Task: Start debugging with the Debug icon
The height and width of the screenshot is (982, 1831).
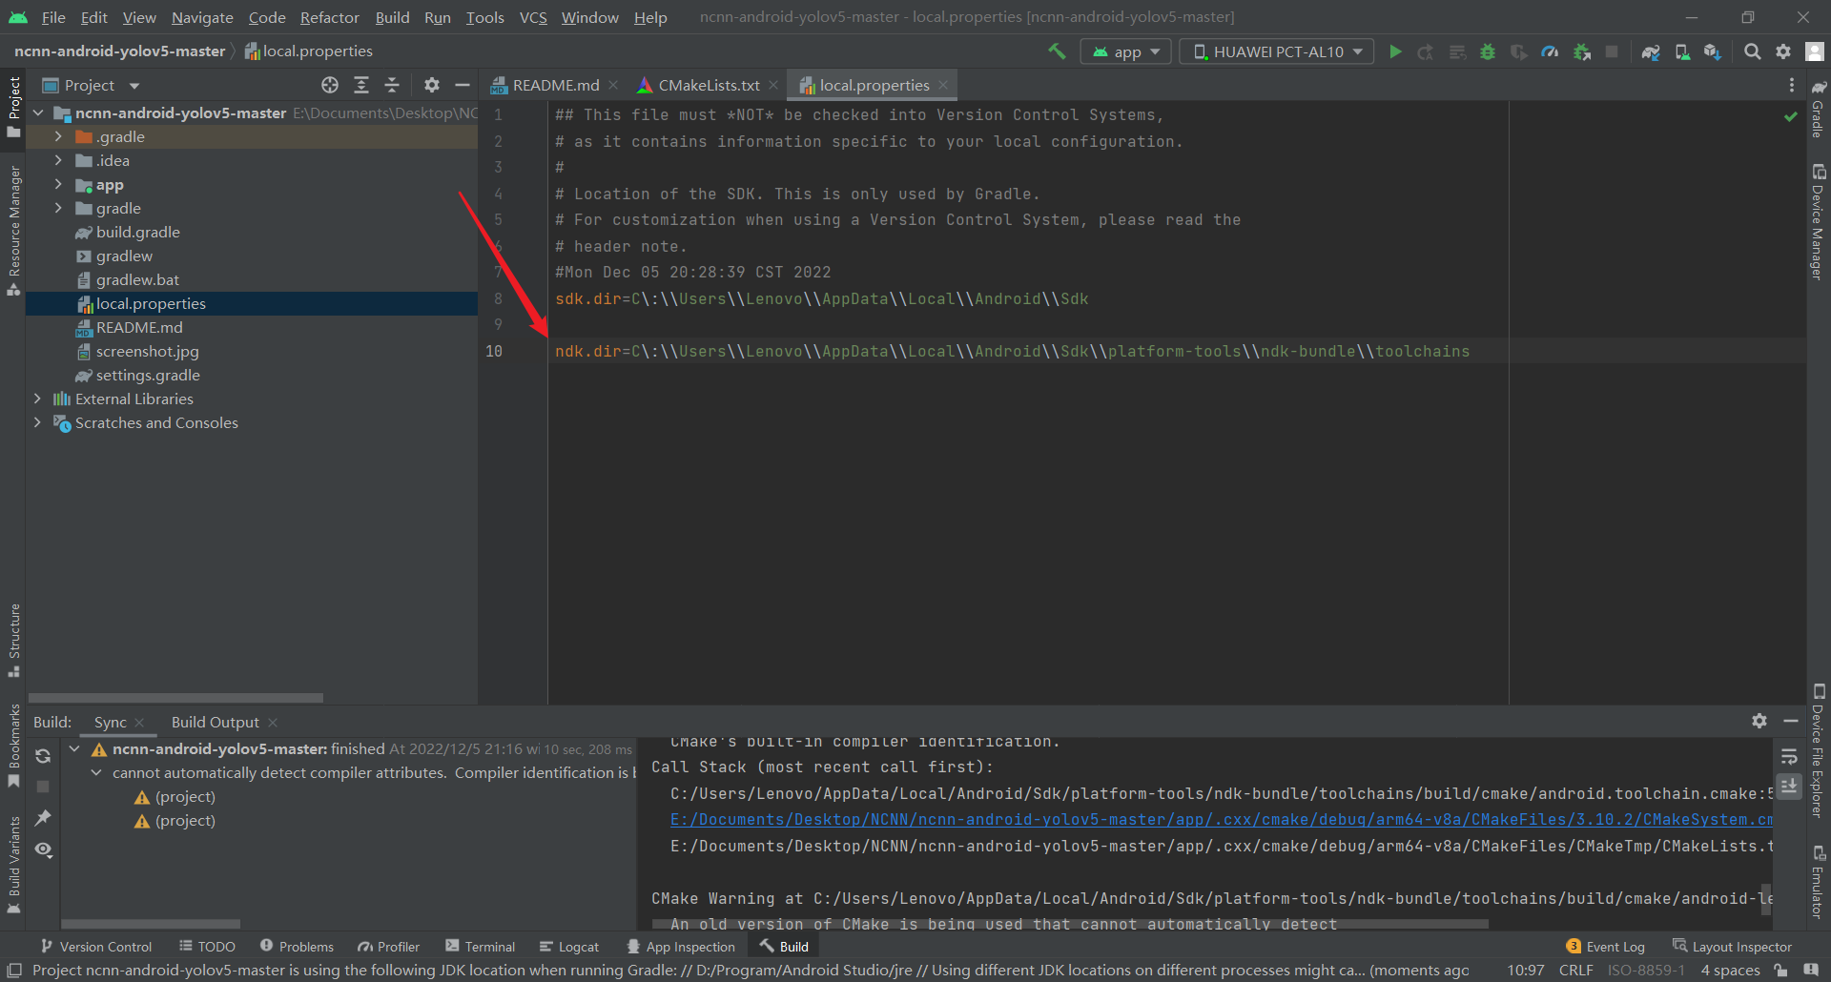Action: (1488, 51)
